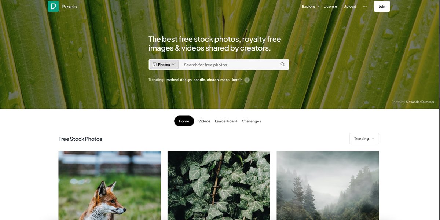
Task: Open the Leaderboard tab
Action: [226, 121]
